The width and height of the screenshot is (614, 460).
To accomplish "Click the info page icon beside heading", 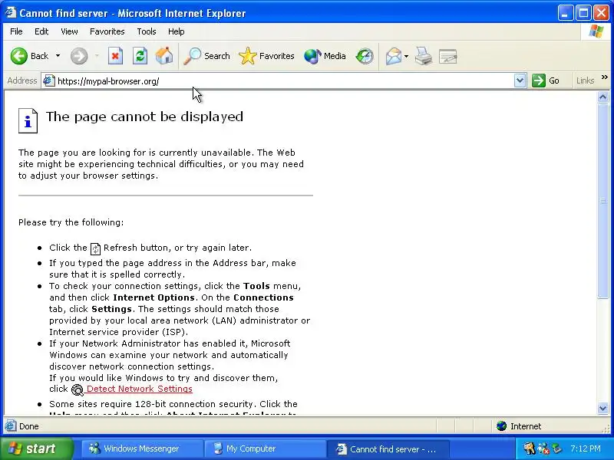I will tap(28, 121).
